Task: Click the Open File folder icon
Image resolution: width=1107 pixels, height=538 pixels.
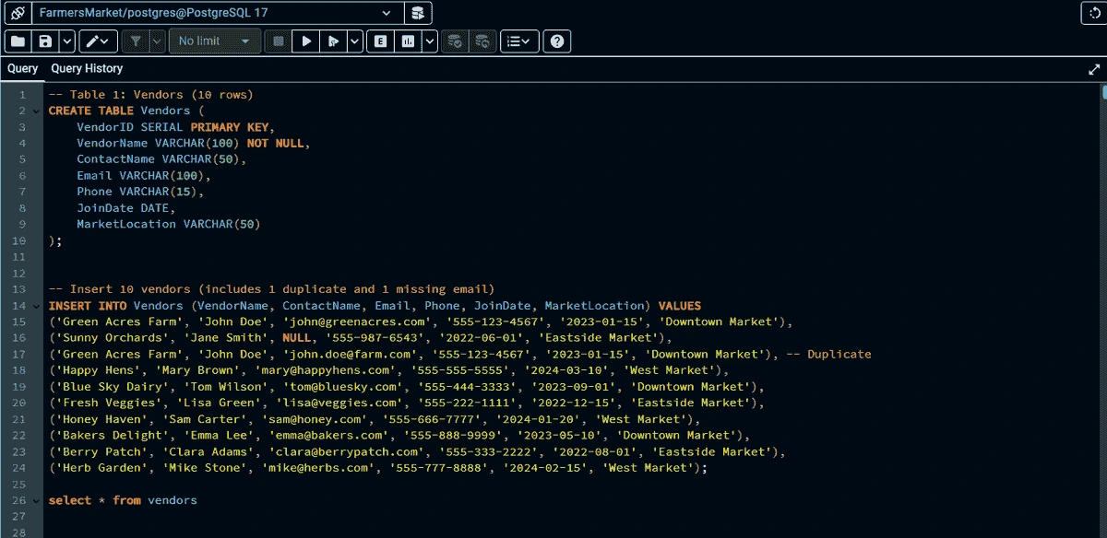Action: point(18,41)
